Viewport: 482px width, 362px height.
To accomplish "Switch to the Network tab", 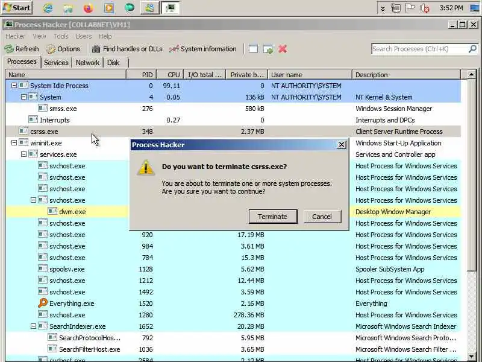I will [87, 63].
